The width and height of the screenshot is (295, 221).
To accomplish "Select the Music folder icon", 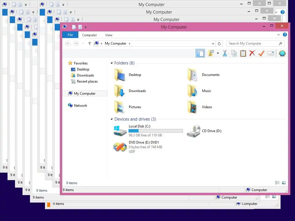I will tap(193, 91).
